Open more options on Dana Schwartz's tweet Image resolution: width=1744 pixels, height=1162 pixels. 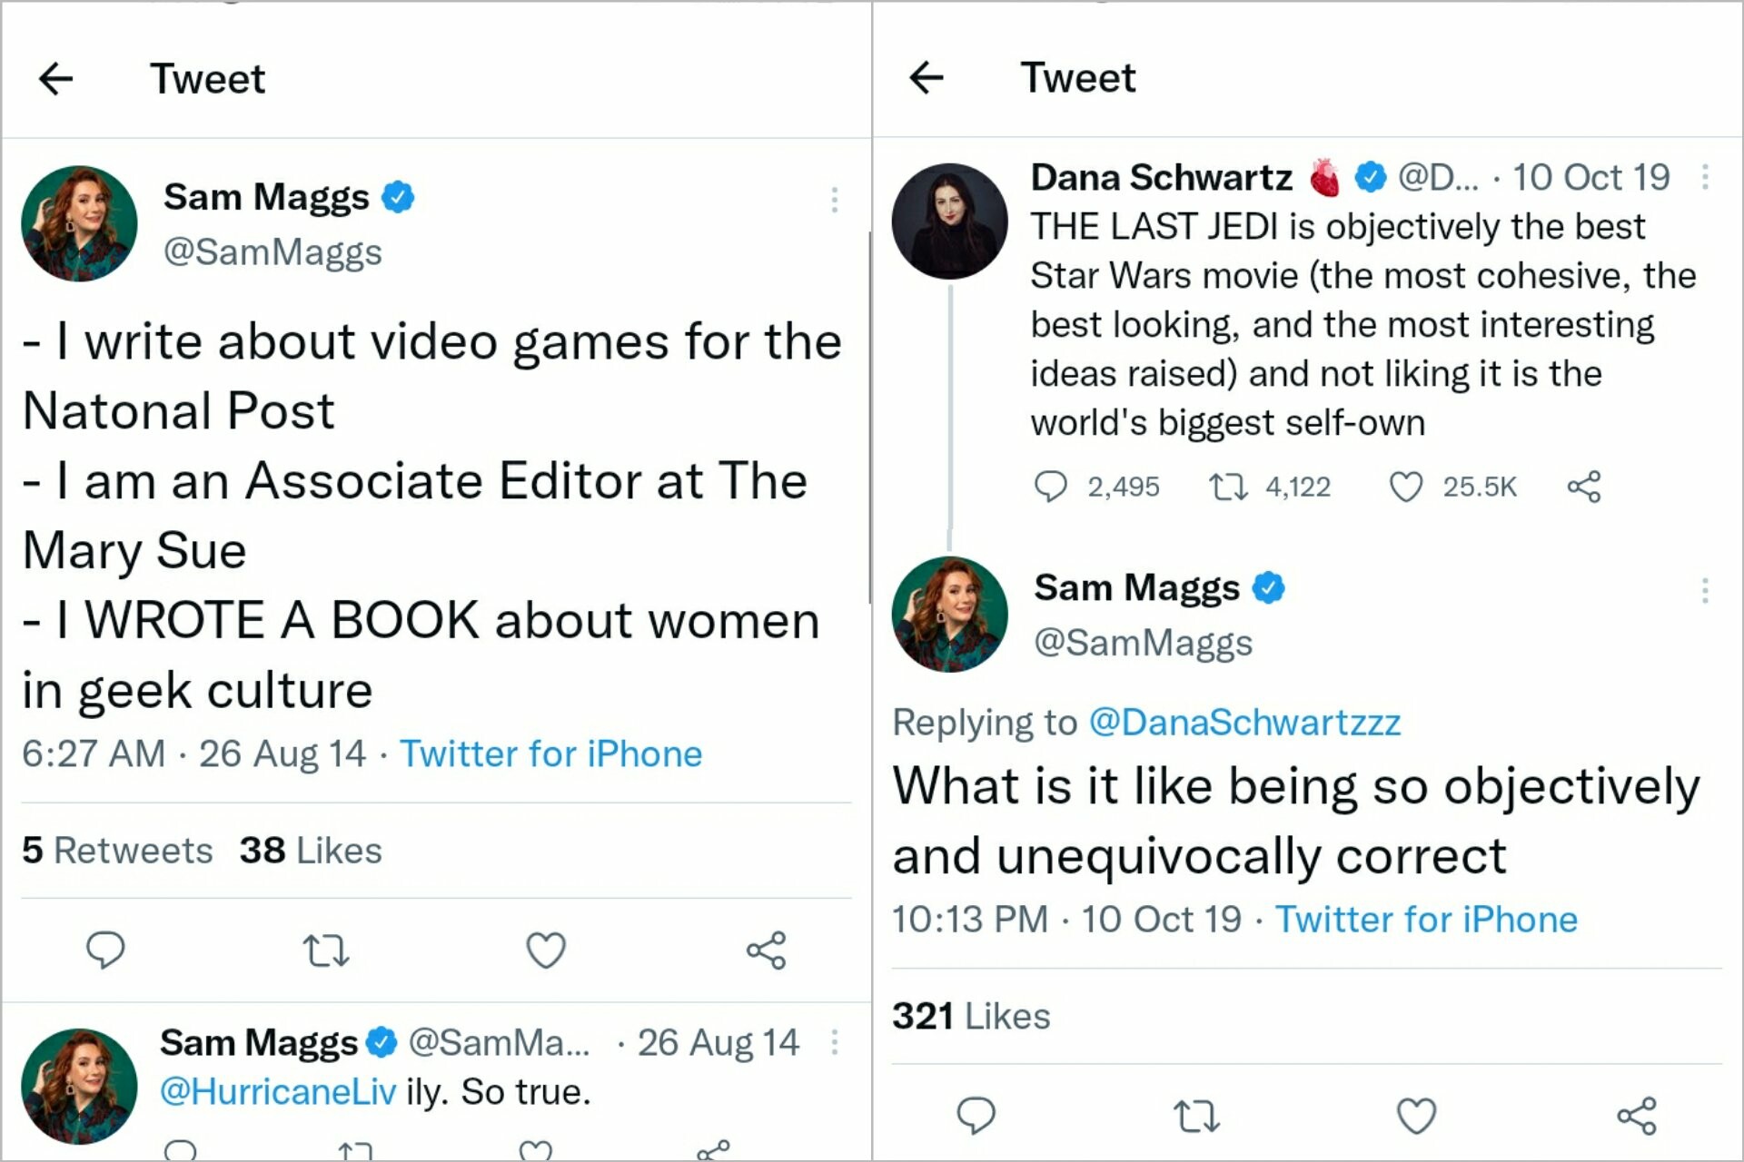click(1705, 177)
